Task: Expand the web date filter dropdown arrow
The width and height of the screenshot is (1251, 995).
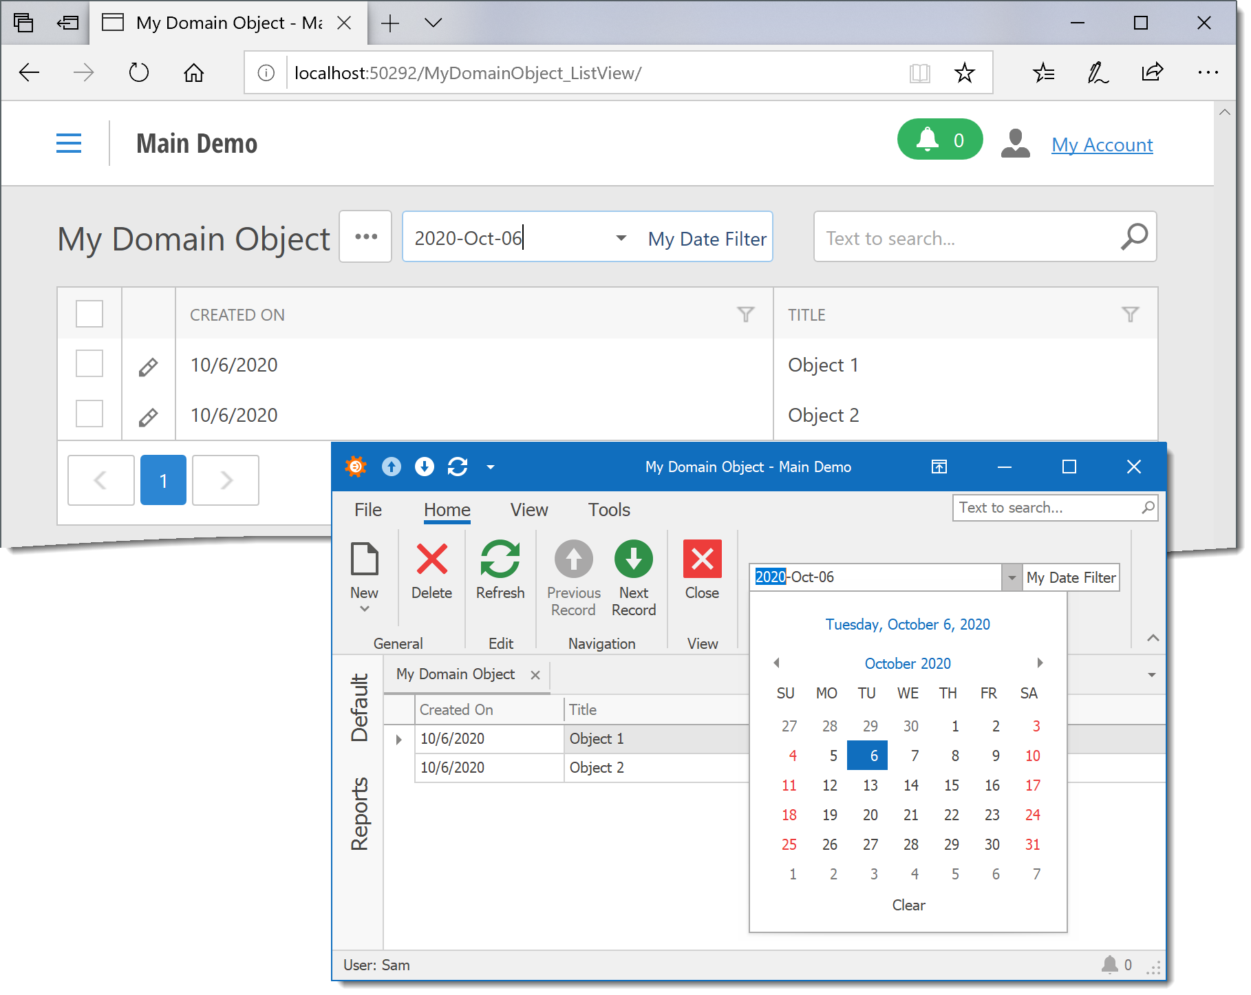Action: coord(621,238)
